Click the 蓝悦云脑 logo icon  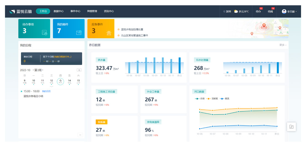click(12, 12)
